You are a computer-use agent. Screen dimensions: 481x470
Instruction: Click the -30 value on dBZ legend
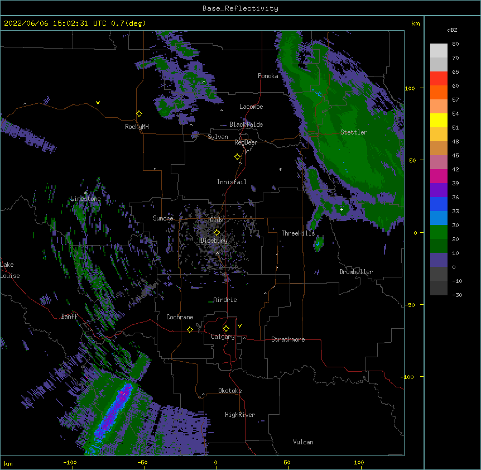pyautogui.click(x=457, y=295)
